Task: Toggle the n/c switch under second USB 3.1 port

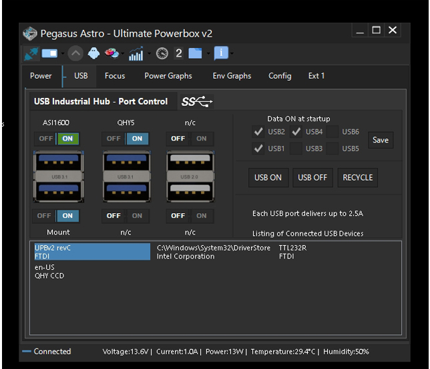Action: [126, 216]
